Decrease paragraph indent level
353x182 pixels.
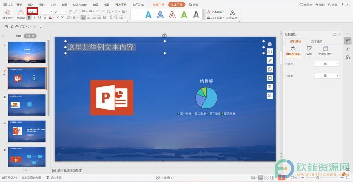pyautogui.click(x=98, y=12)
